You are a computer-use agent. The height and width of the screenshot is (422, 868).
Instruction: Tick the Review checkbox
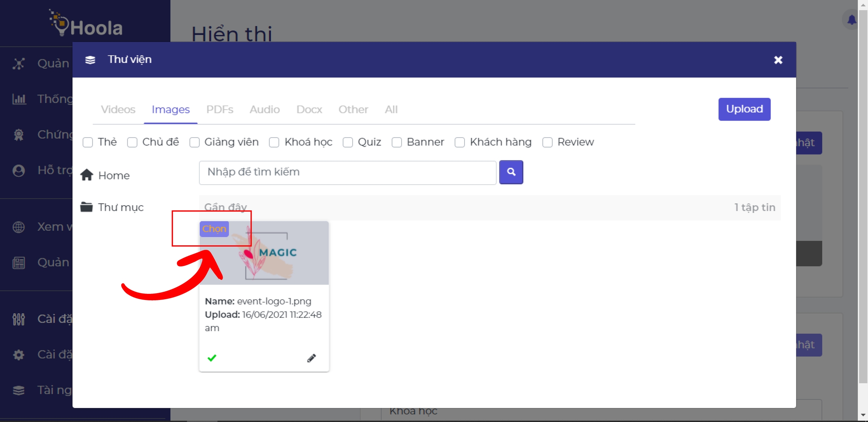547,142
